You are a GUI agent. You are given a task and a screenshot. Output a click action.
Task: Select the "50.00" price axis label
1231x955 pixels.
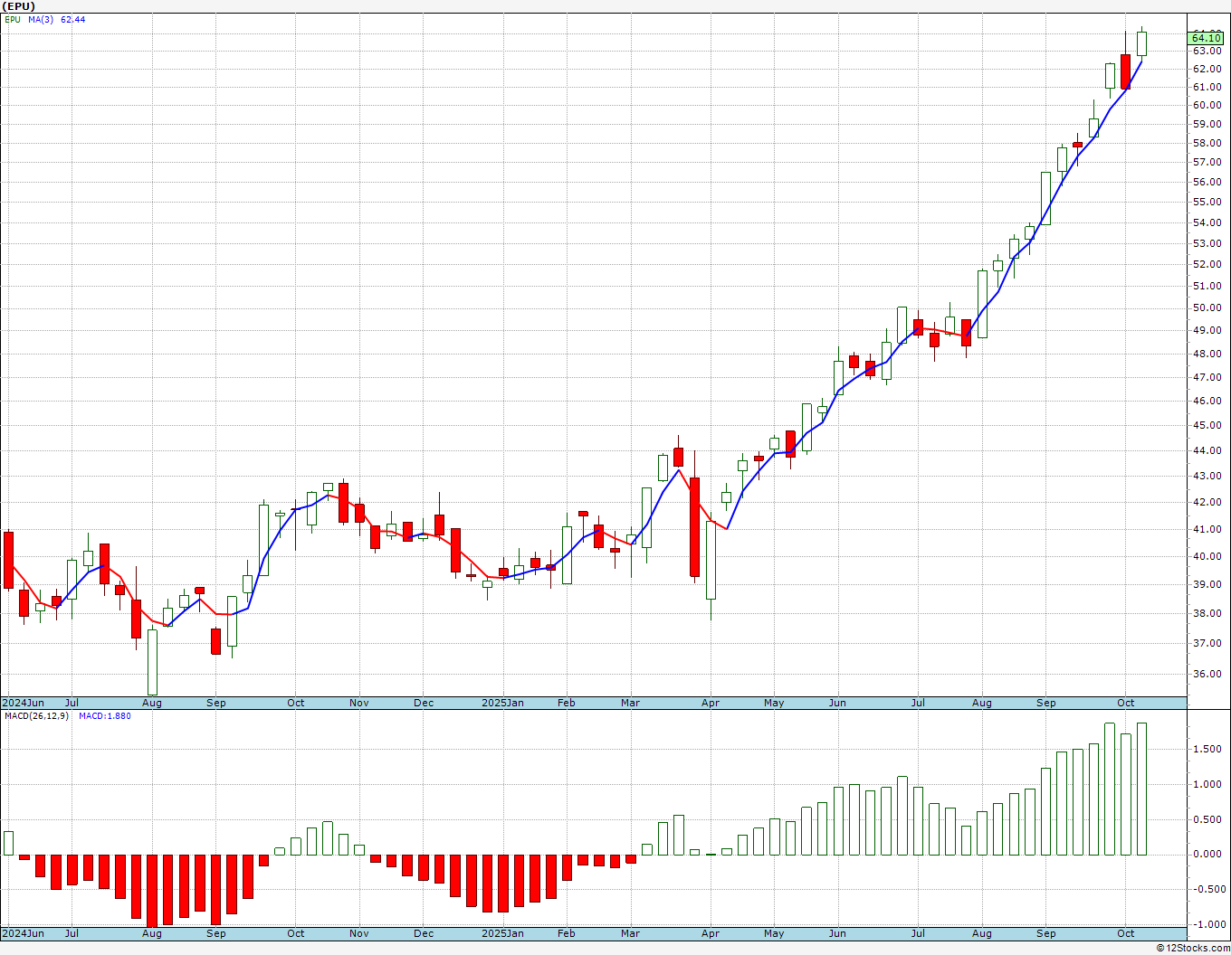(1207, 307)
